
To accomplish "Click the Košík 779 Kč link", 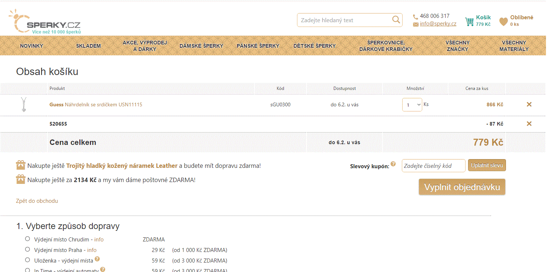I will point(483,21).
